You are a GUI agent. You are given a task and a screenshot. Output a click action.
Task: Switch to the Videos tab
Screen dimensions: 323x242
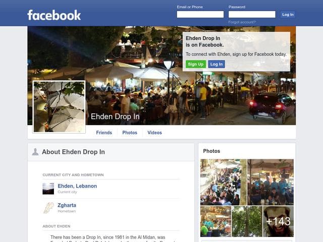click(x=155, y=133)
